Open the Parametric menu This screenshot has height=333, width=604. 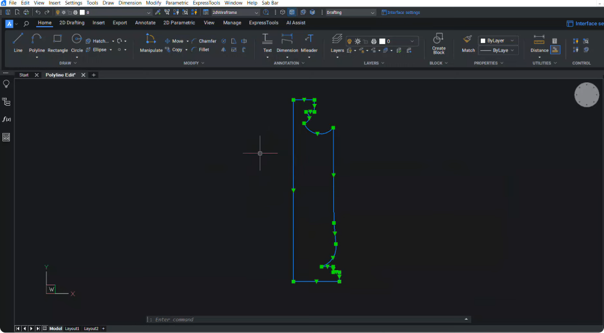tap(177, 3)
